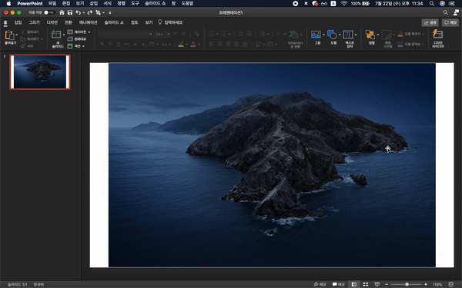Viewport: 462px width, 288px height.
Task: Switch to the 삽입 (Insert) ribbon tab
Action: tap(18, 22)
